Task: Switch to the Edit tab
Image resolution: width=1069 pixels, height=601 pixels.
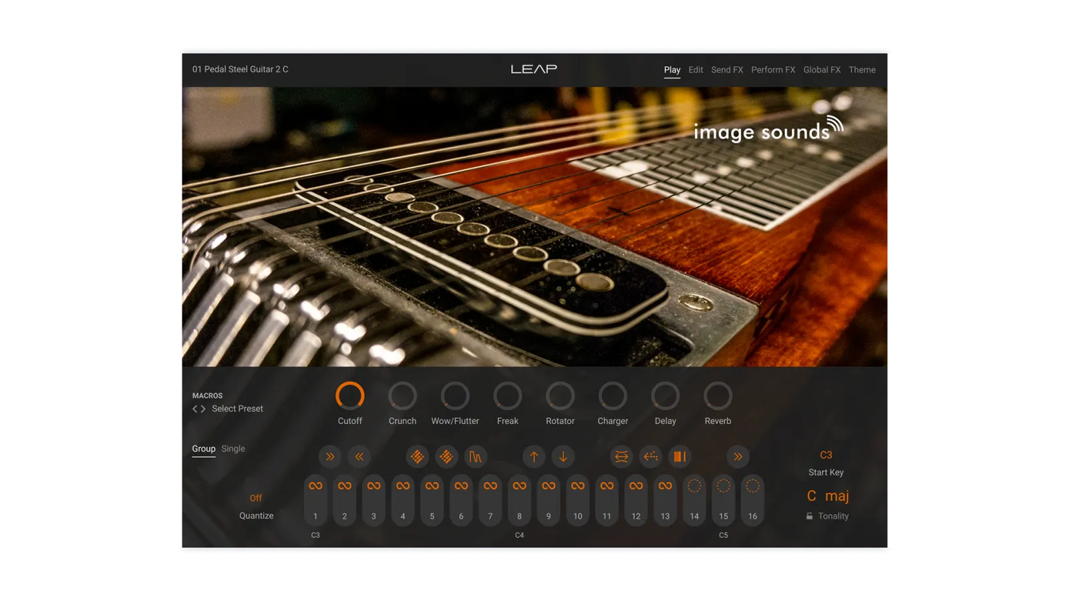Action: click(696, 69)
